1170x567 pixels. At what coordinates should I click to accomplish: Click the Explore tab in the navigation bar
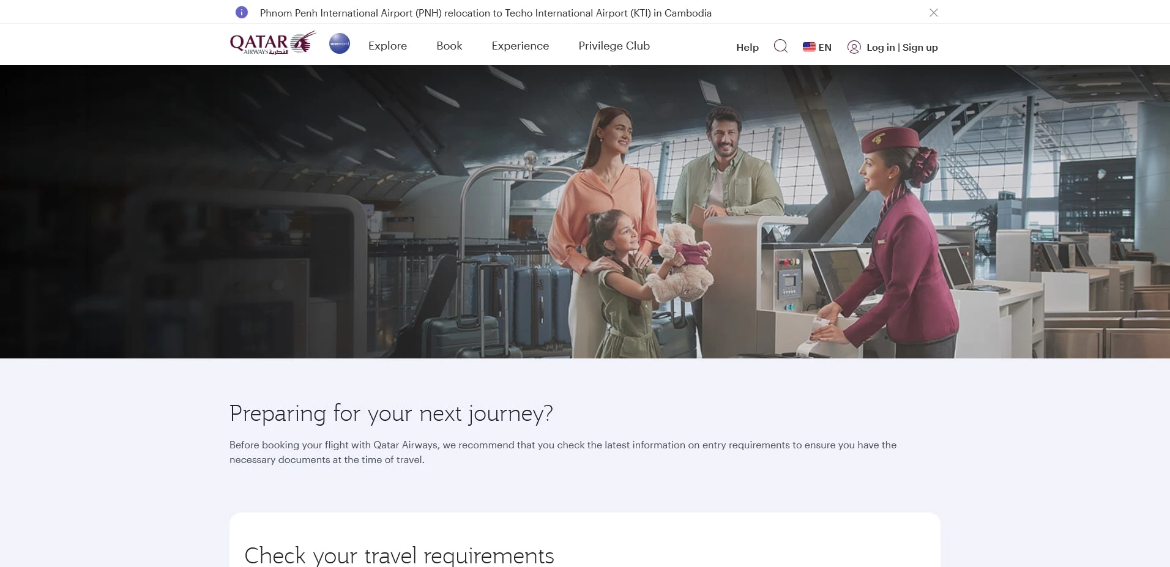coord(387,45)
